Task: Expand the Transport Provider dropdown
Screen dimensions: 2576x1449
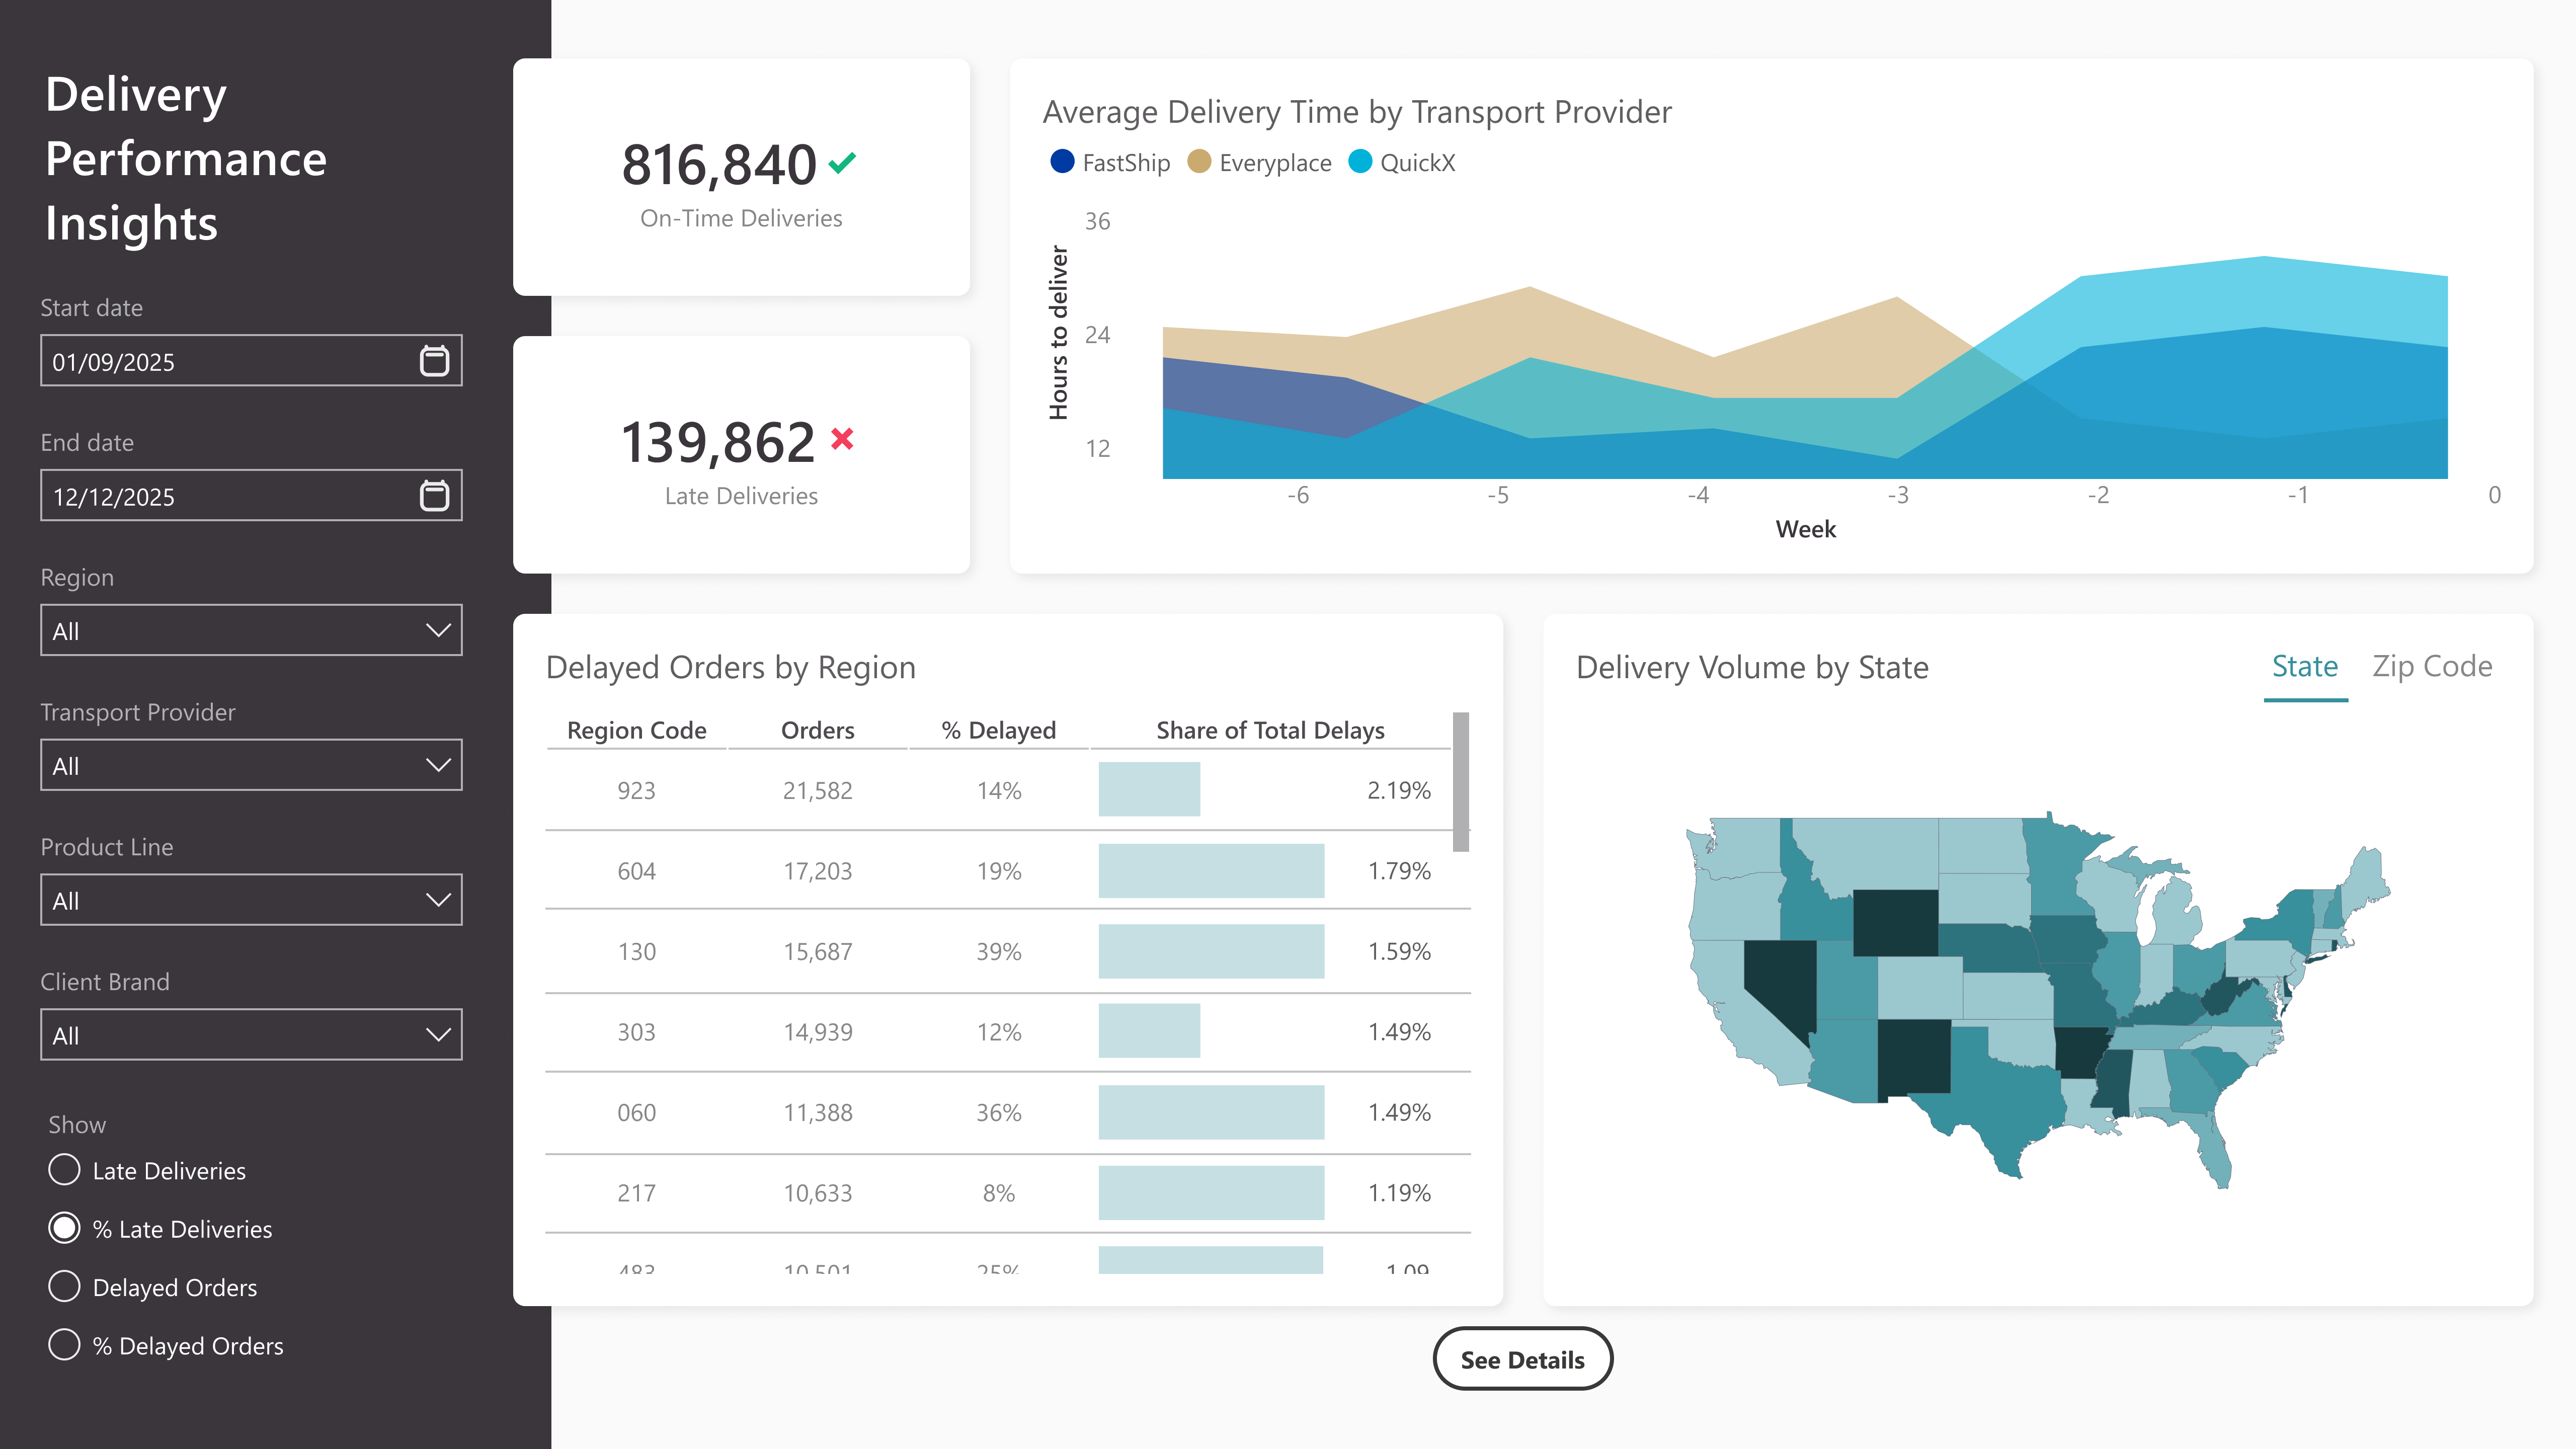Action: coord(251,765)
